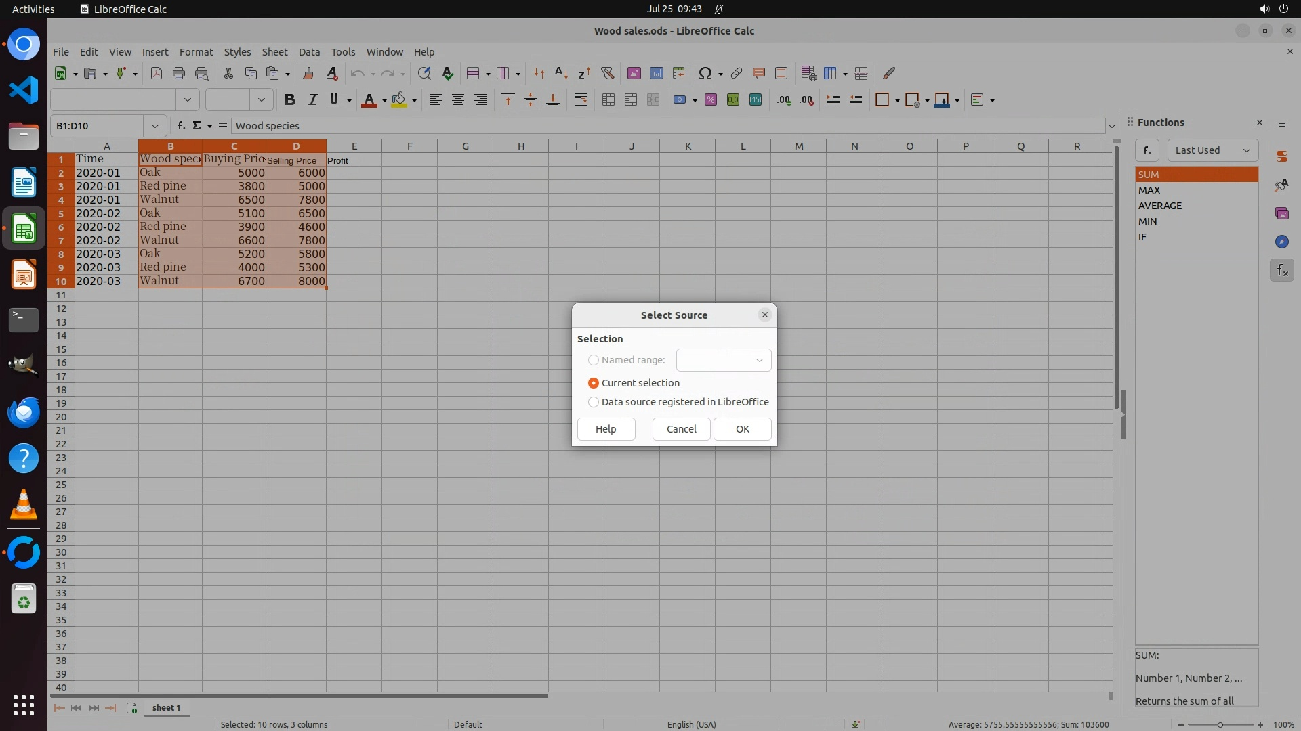Adjust the zoom slider in status bar

tap(1220, 724)
